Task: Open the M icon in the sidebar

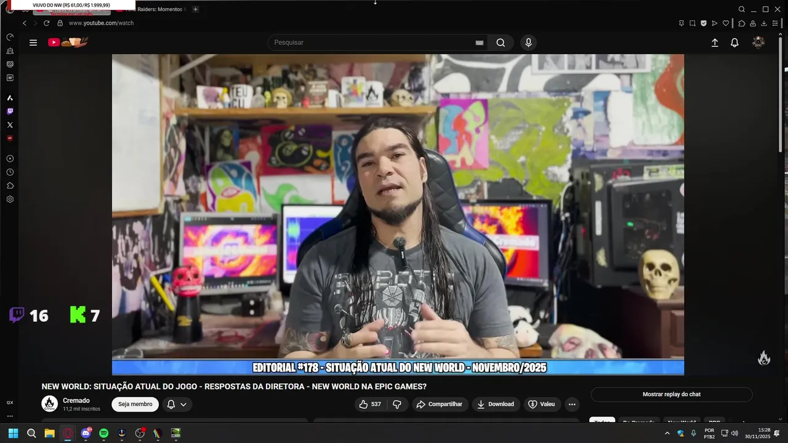Action: click(x=10, y=78)
